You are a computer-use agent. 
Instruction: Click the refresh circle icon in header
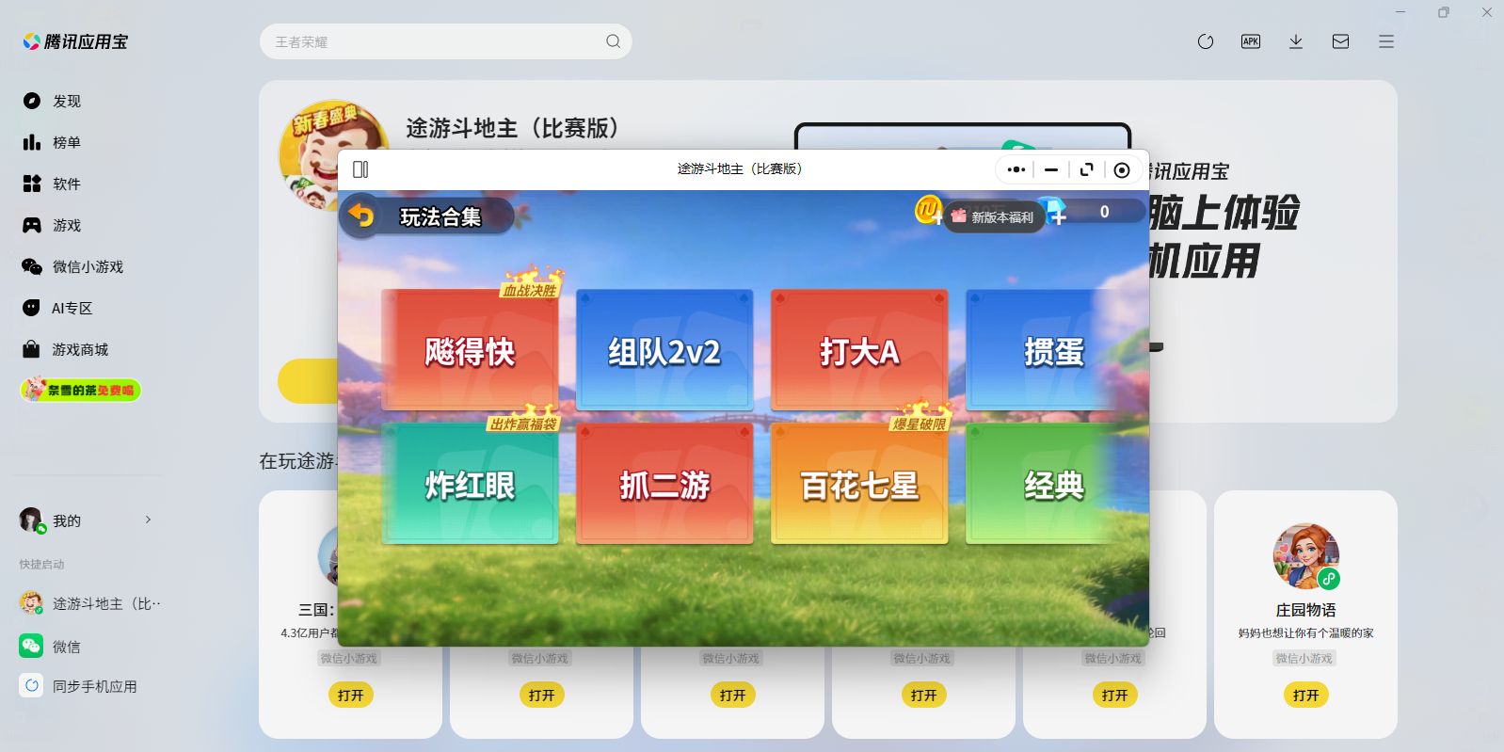coord(1206,41)
